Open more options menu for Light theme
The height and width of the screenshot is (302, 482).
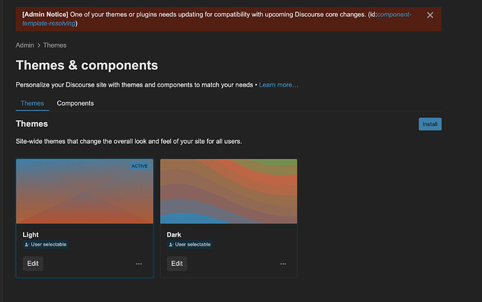point(139,264)
